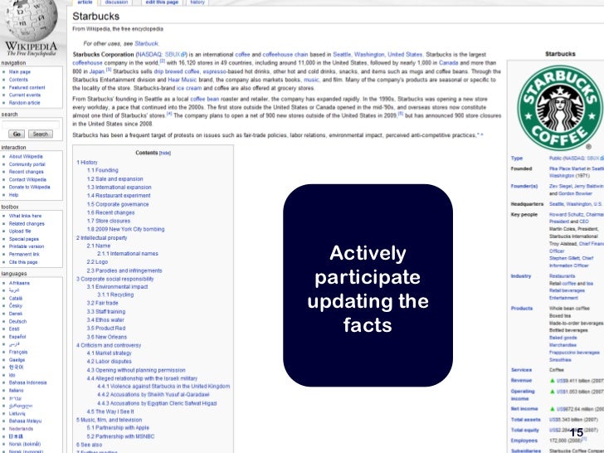Jump to 3 Corporate social responsibility

[x=114, y=279]
